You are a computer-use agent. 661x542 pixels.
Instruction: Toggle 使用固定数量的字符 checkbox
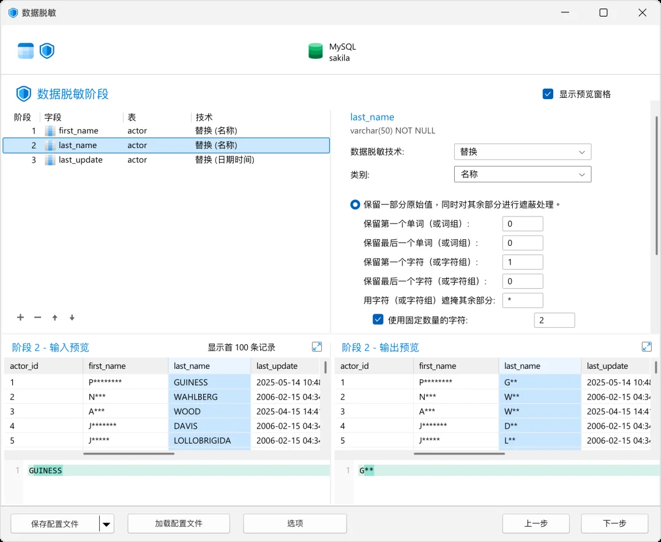tap(378, 319)
